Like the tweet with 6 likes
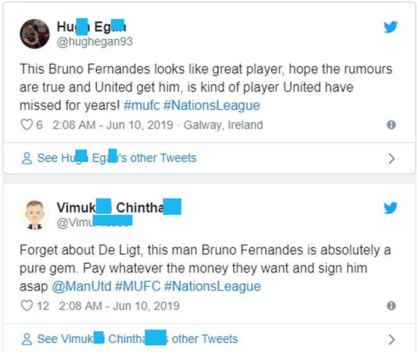 (x=27, y=125)
